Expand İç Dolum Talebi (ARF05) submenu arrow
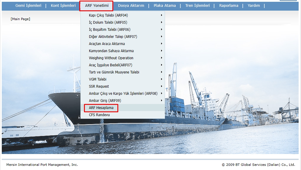This screenshot has height=170, width=301. (161, 23)
